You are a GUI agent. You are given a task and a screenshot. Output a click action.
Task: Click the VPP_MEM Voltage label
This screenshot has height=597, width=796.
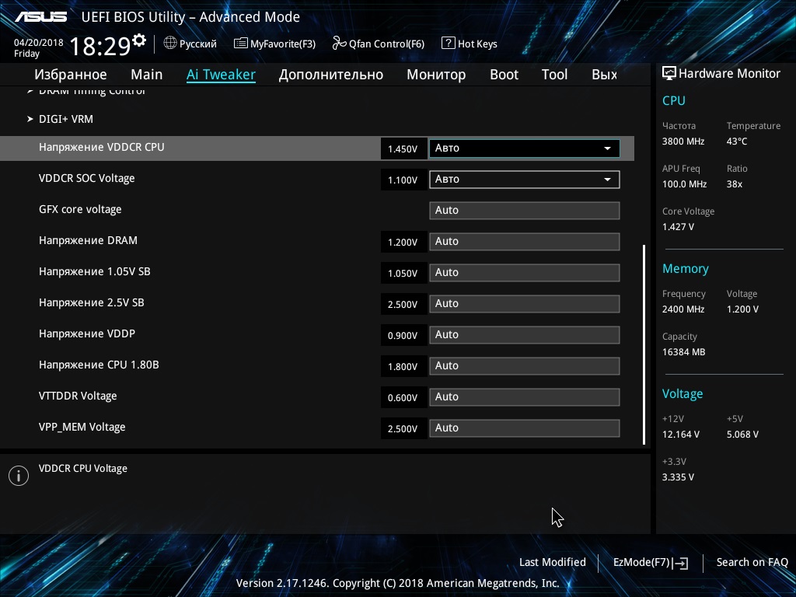(x=82, y=427)
